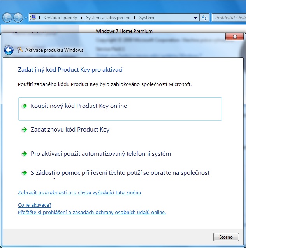This screenshot has height=248, width=299.
Task: Click the Storno button
Action: coord(226,237)
